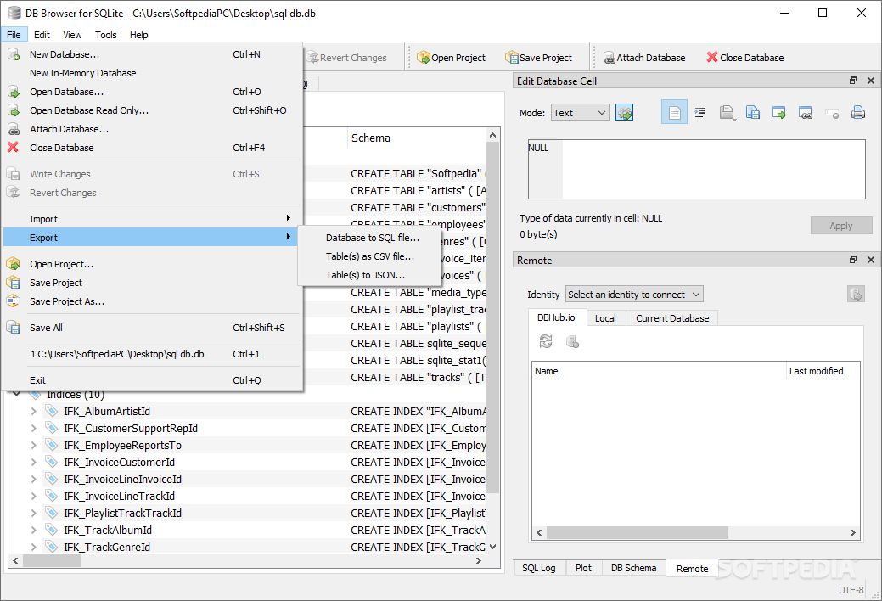Image resolution: width=882 pixels, height=601 pixels.
Task: Open the Edit menu
Action: (42, 34)
